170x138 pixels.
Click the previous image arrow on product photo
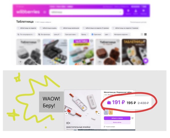tap(67, 113)
